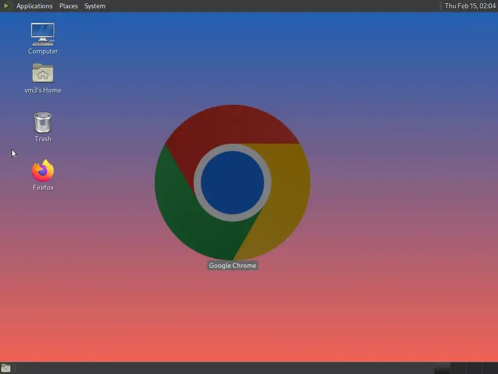Image resolution: width=498 pixels, height=374 pixels.
Task: Select the Firefox desktop icon
Action: pyautogui.click(x=43, y=171)
